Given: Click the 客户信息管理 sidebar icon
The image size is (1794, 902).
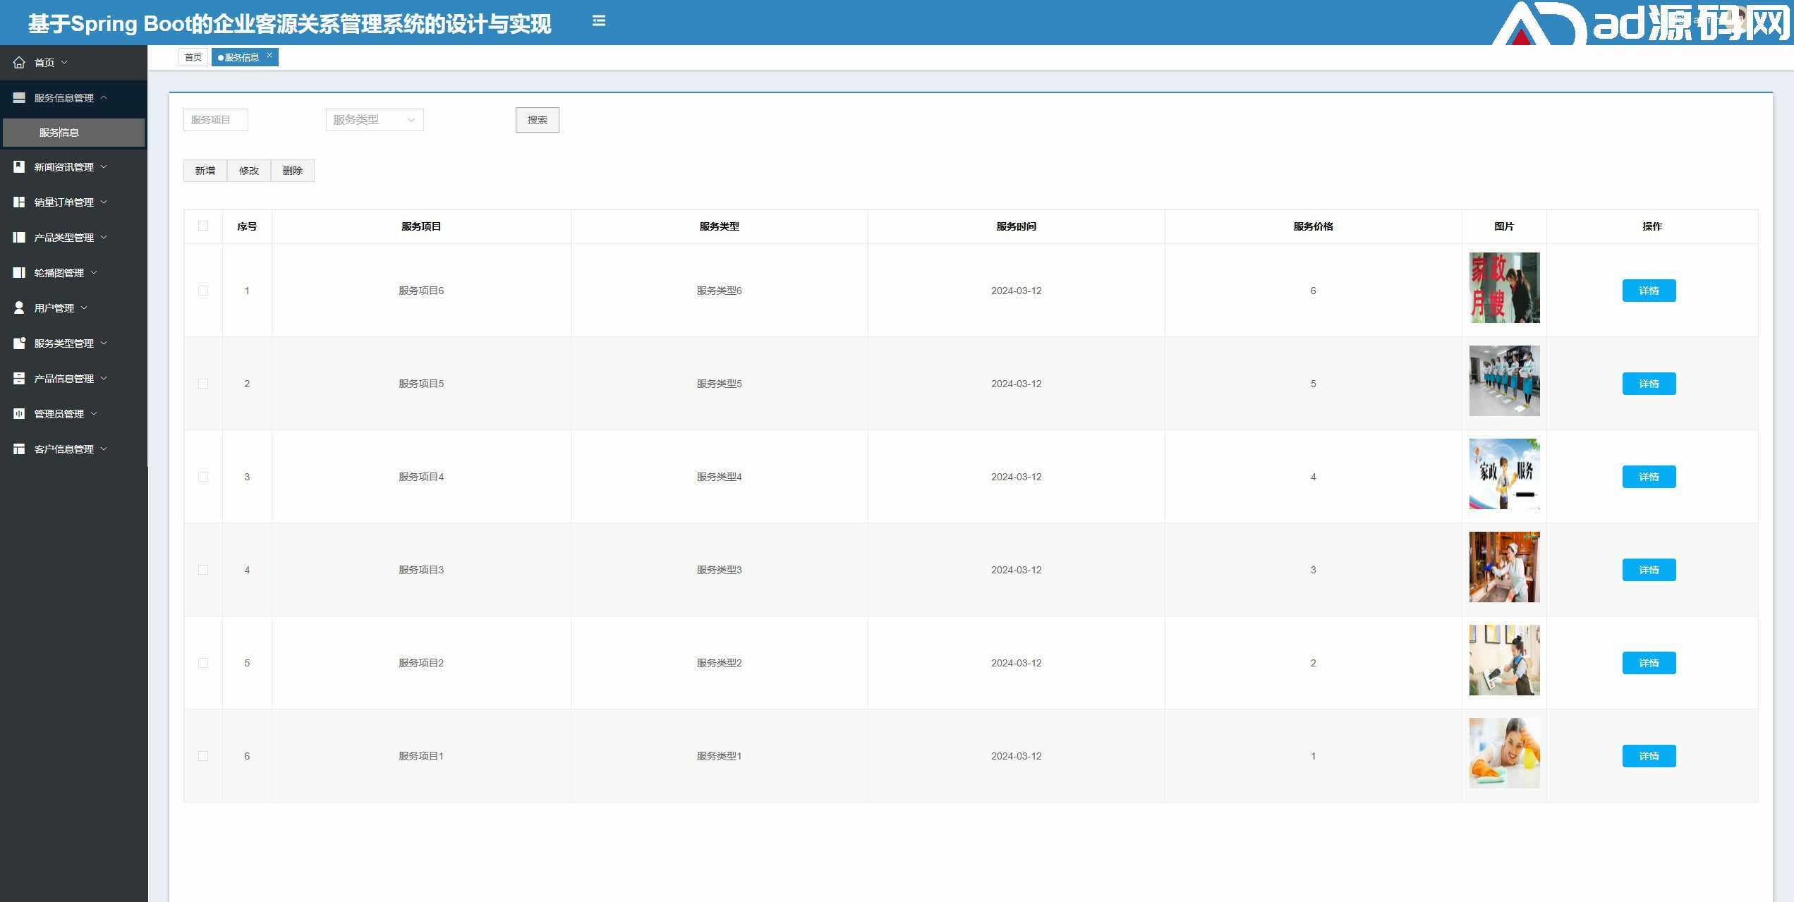Looking at the screenshot, I should (x=19, y=449).
